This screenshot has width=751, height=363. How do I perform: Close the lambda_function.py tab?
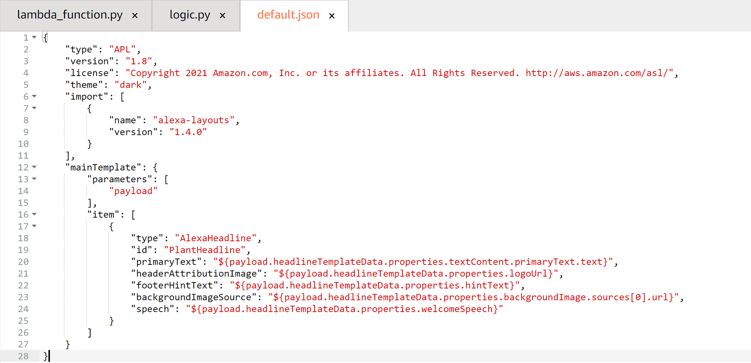coord(135,16)
